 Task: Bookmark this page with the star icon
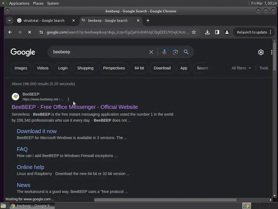[194, 32]
